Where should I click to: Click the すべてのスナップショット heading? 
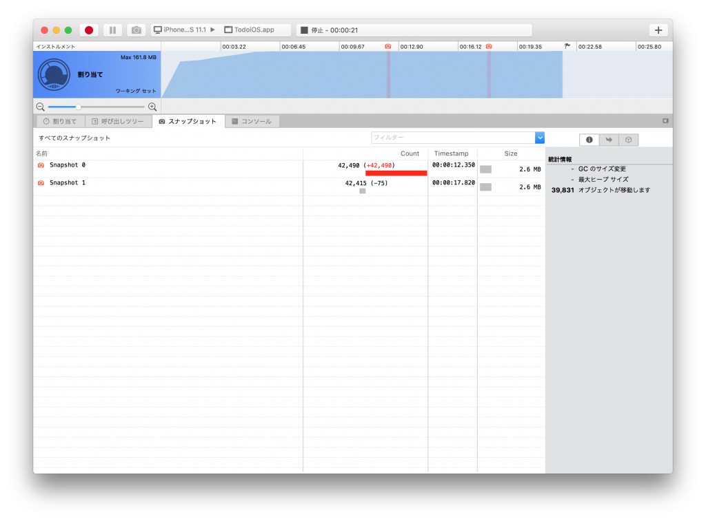point(74,138)
